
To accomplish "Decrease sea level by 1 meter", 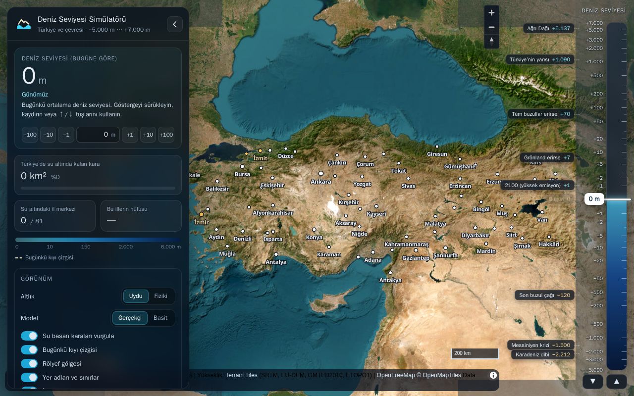I will (66, 135).
